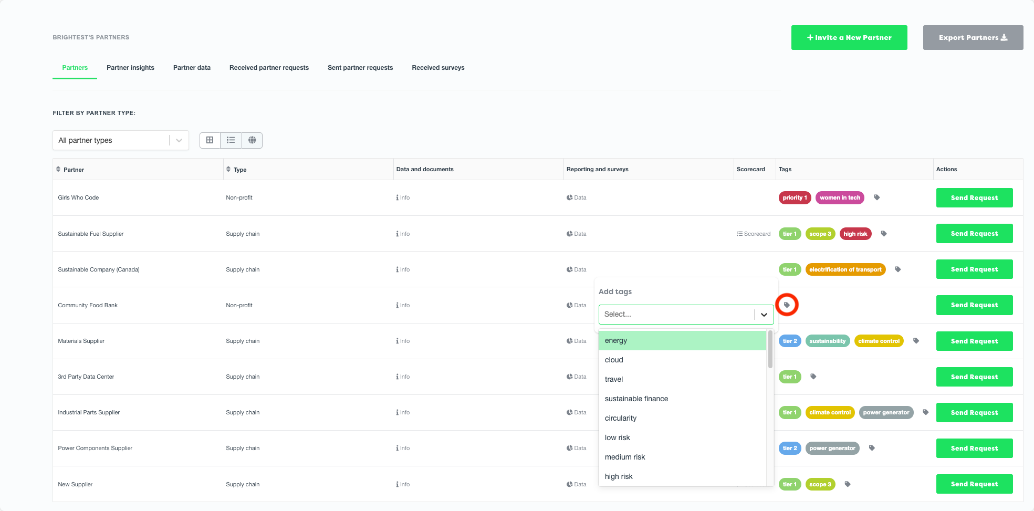The image size is (1034, 511).
Task: Open Info for Girls Who Code
Action: (x=403, y=197)
